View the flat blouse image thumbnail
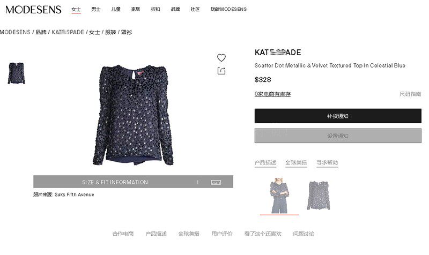This screenshot has width=429, height=255. coord(318,196)
